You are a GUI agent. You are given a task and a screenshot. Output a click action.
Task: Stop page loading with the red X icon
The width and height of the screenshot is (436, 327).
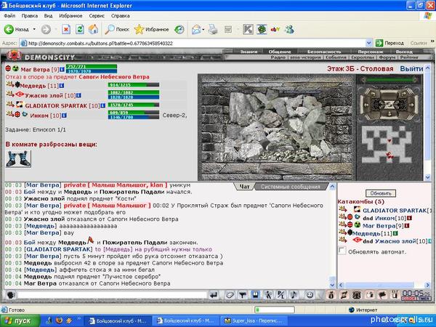pos(66,29)
